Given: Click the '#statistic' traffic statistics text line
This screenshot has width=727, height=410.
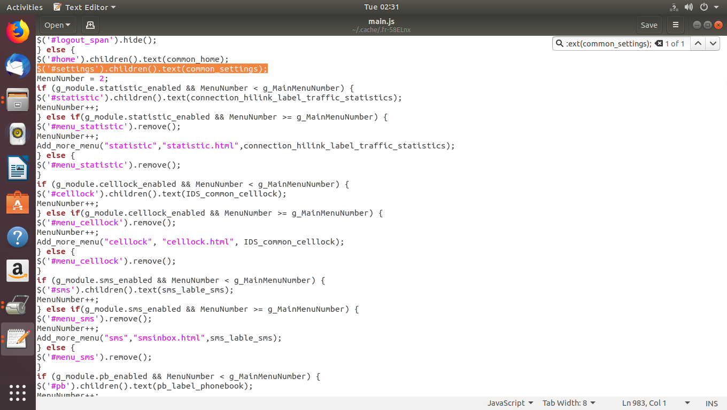Looking at the screenshot, I should click(219, 98).
